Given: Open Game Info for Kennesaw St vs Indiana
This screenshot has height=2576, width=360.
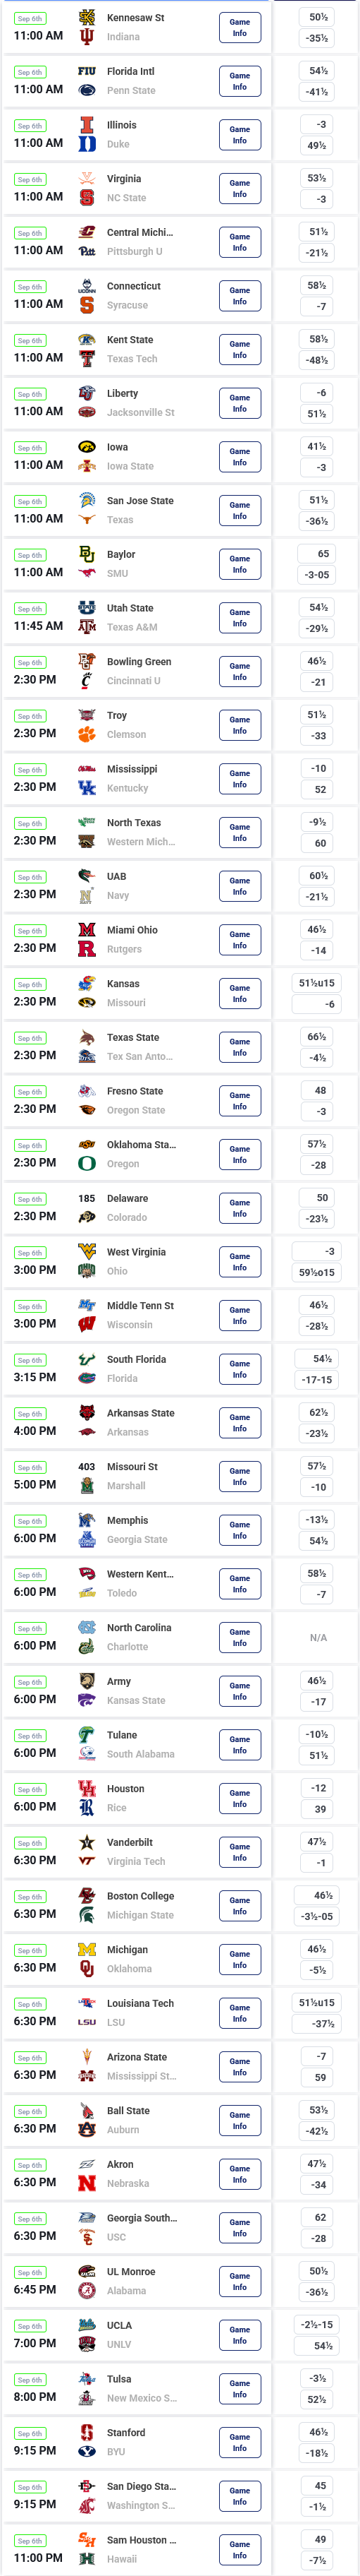Looking at the screenshot, I should 240,28.
